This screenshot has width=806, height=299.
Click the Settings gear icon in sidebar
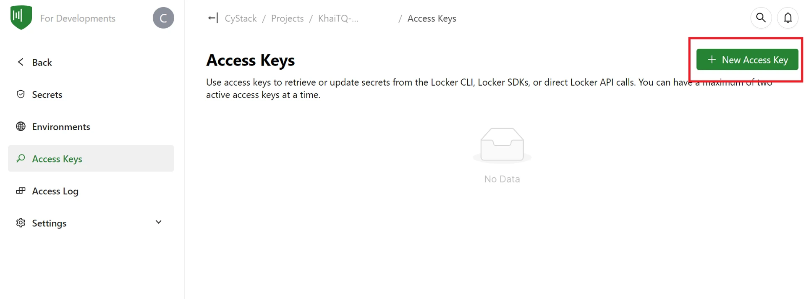21,223
